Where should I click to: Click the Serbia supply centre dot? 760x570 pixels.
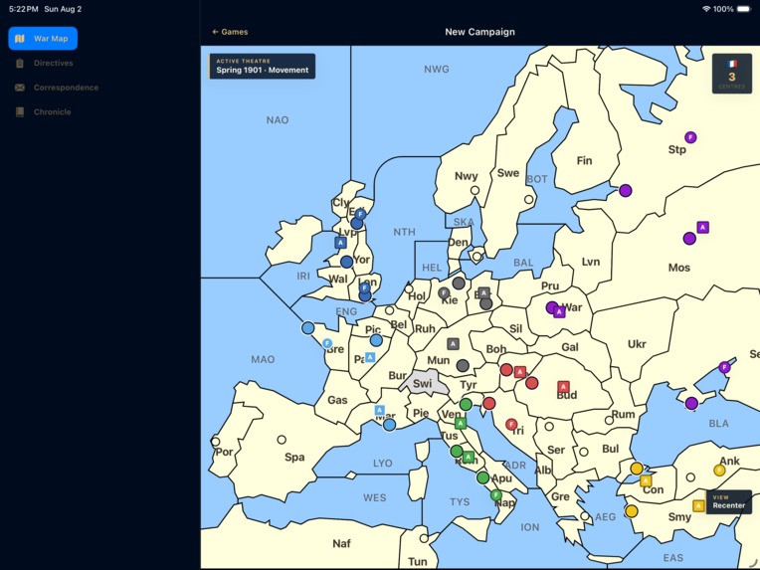549,427
